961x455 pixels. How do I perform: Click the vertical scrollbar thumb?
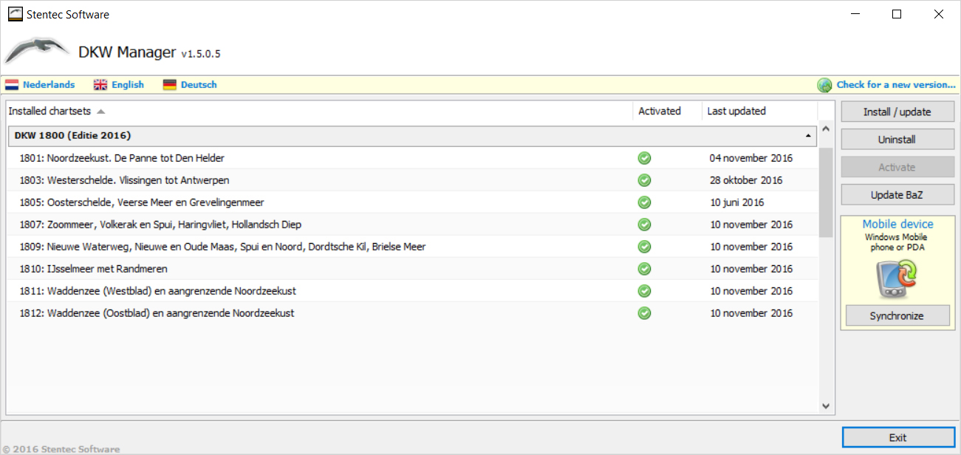(x=826, y=192)
